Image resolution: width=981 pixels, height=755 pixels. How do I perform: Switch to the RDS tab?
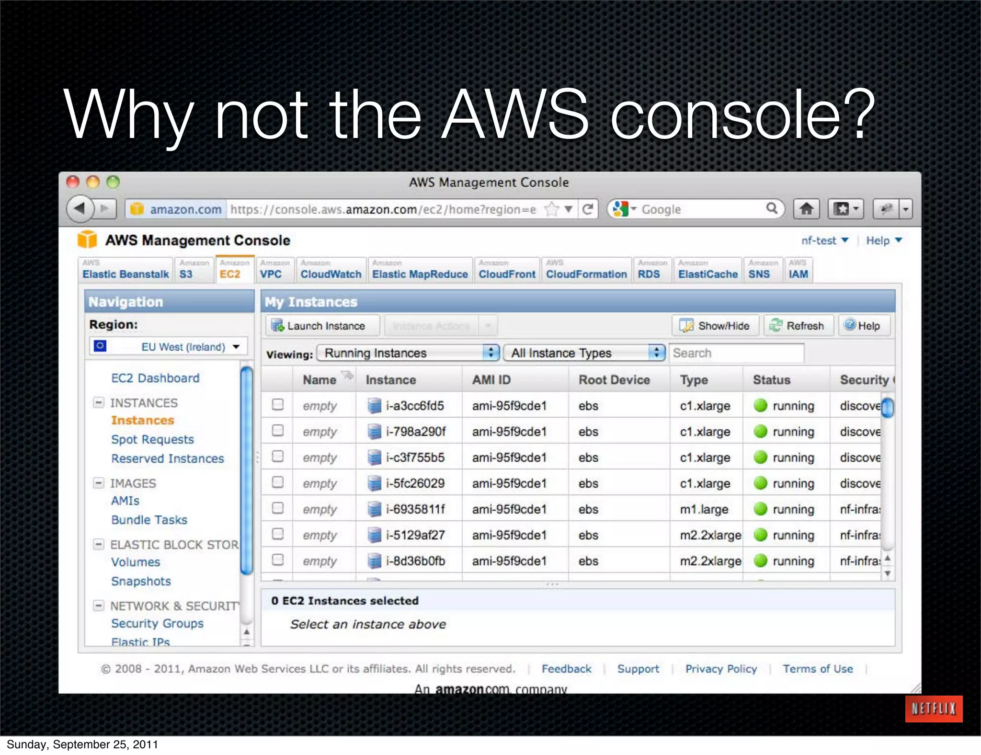(x=652, y=270)
